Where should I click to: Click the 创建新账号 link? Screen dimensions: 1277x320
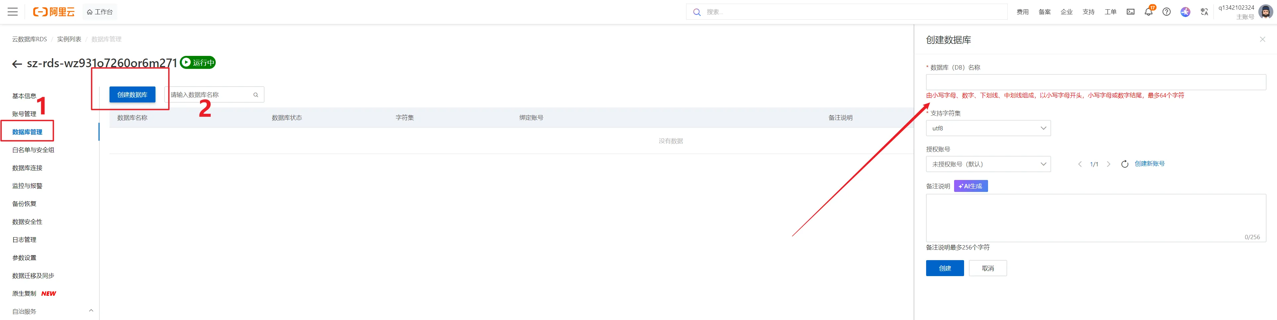point(1149,163)
